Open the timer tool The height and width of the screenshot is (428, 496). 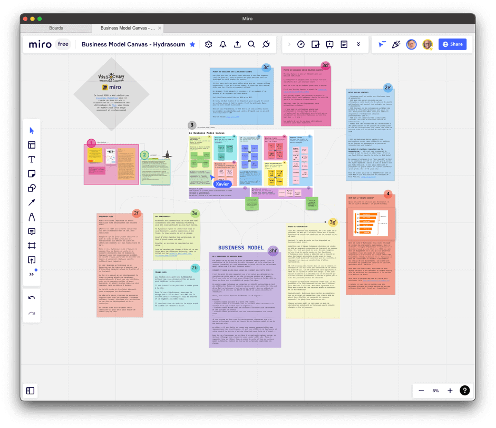pos(301,44)
